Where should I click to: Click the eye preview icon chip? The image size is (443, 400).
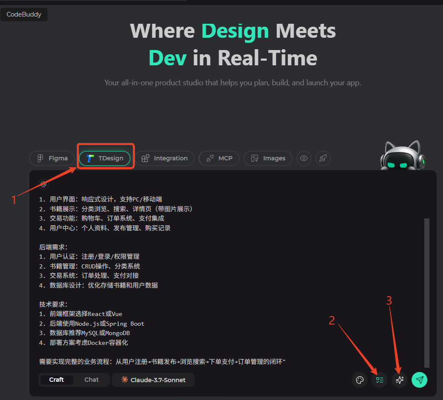tap(304, 158)
